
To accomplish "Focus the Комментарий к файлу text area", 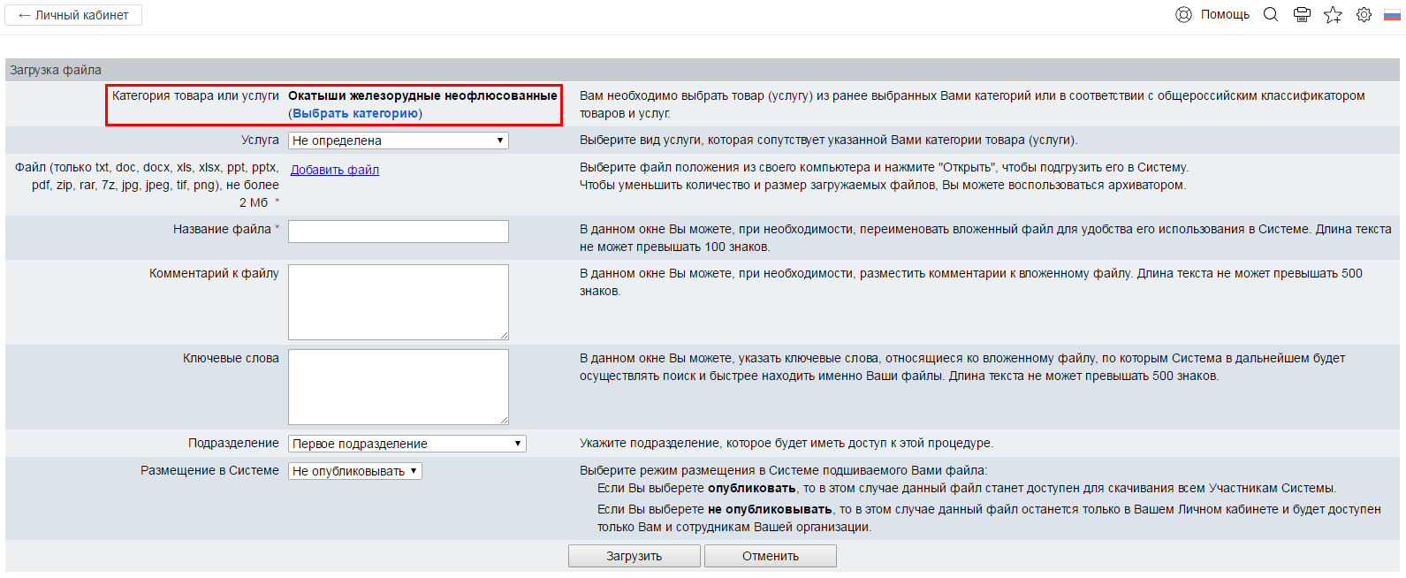I will [x=398, y=301].
